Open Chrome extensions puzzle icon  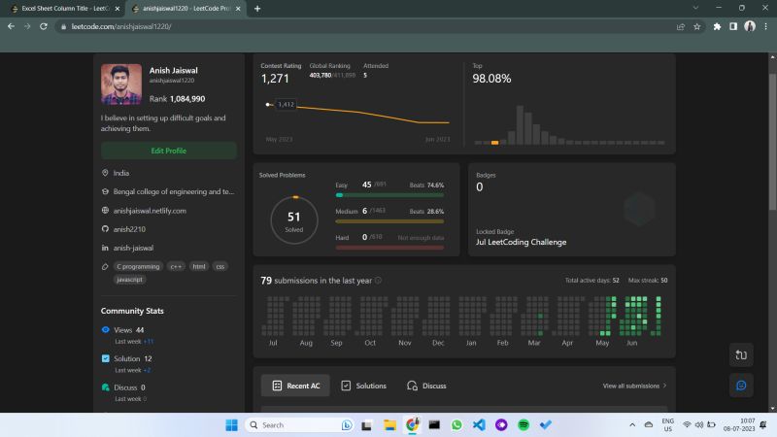(x=717, y=26)
